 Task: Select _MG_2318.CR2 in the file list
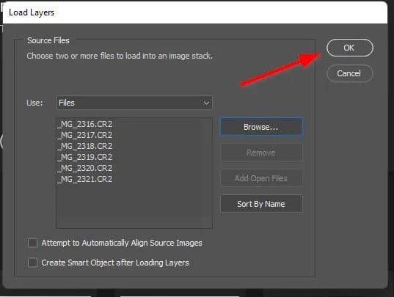pos(84,146)
